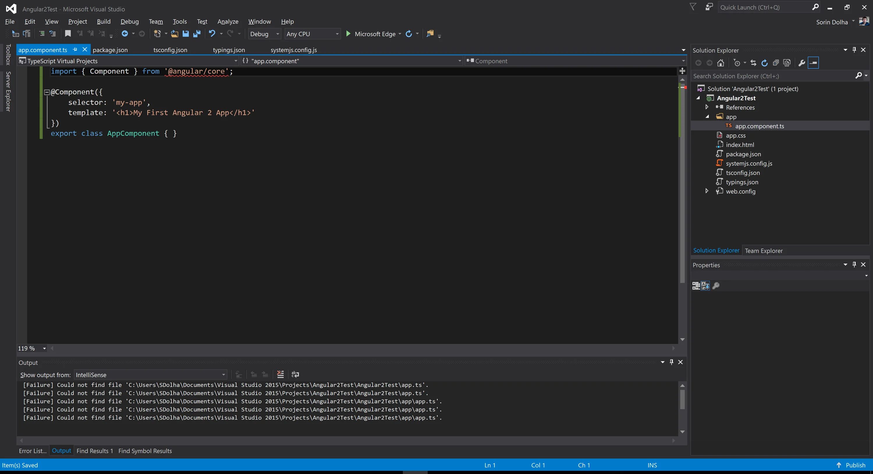Click Publish in the status bar

point(855,465)
